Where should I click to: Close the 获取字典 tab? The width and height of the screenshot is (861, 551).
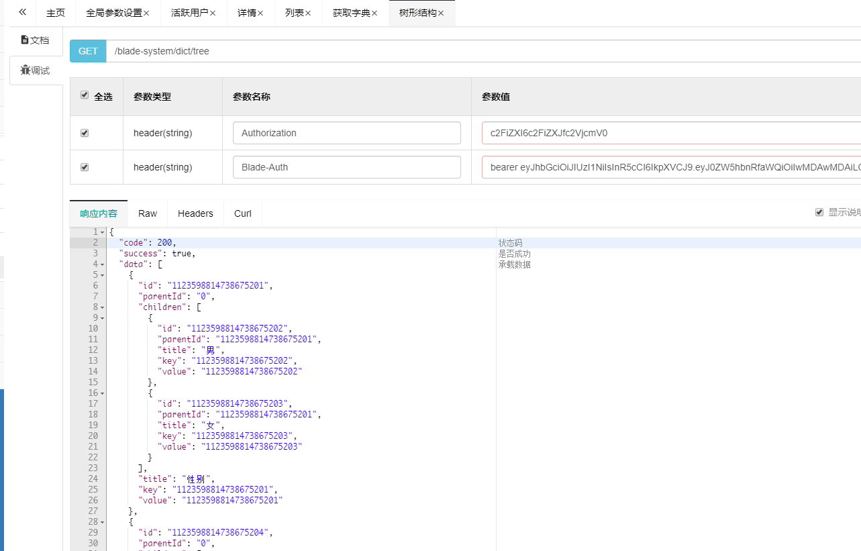[374, 13]
